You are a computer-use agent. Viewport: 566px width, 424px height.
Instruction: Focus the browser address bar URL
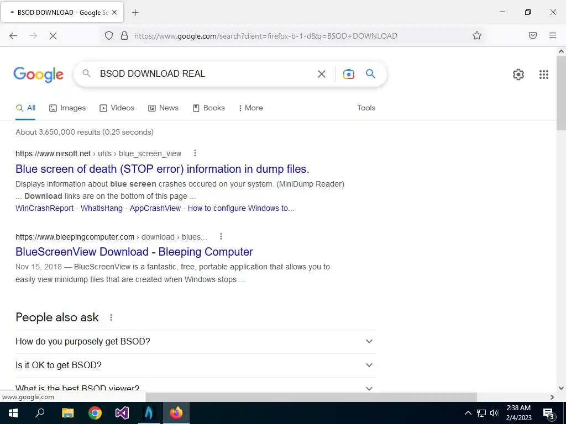coord(266,36)
